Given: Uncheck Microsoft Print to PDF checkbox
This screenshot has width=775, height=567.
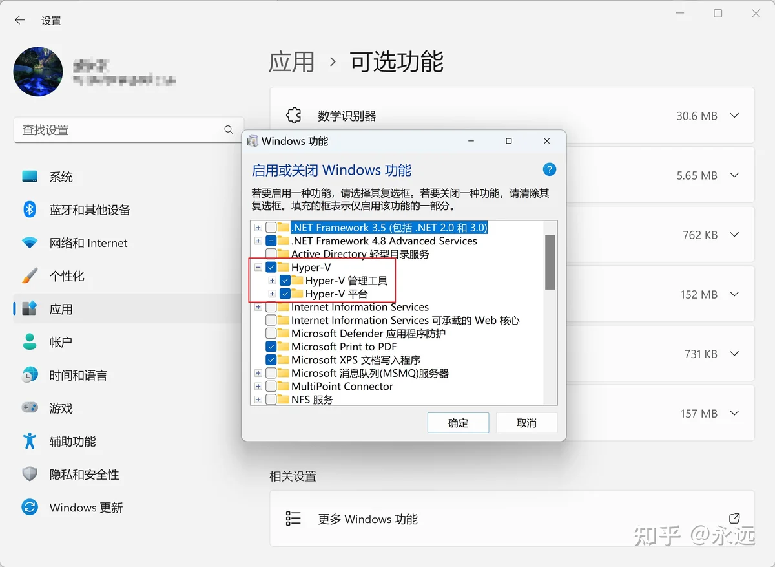Looking at the screenshot, I should click(271, 347).
